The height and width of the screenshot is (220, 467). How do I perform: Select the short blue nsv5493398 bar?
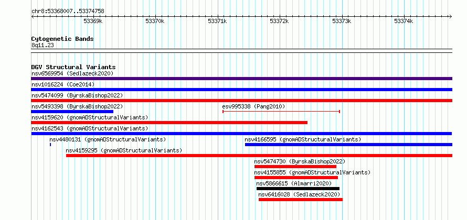[72, 112]
